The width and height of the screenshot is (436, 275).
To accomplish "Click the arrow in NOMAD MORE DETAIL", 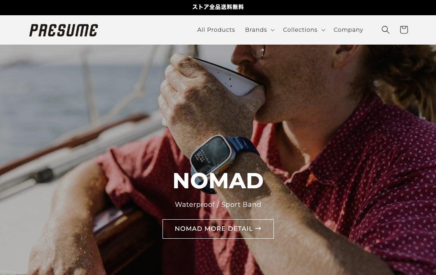I will pyautogui.click(x=258, y=228).
